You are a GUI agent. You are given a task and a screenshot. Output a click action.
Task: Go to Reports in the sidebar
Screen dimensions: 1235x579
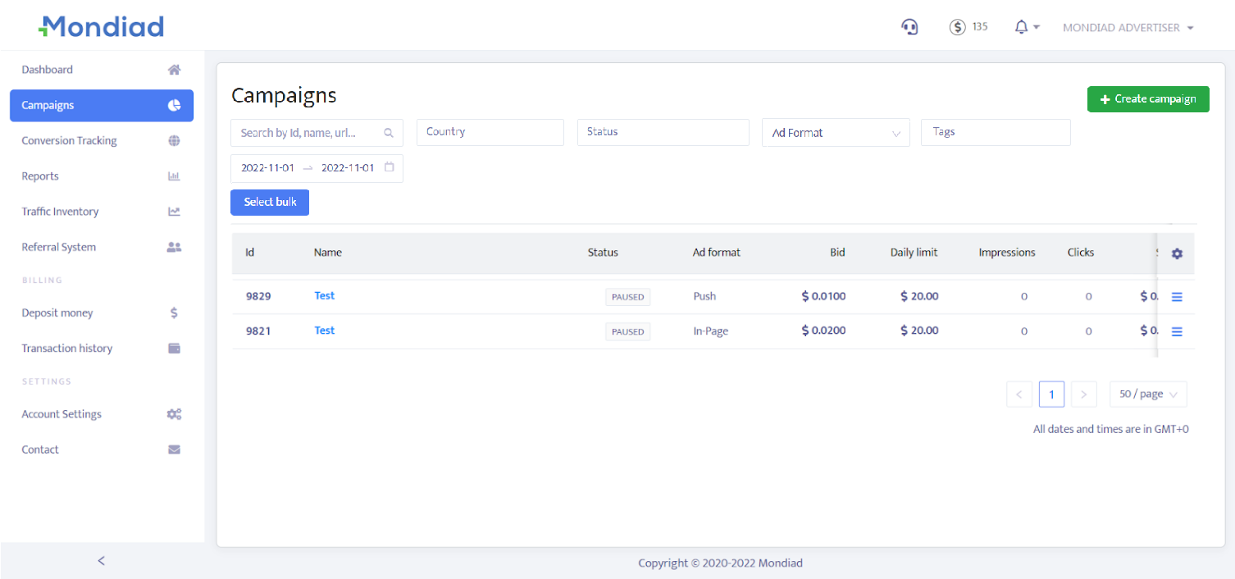(40, 176)
